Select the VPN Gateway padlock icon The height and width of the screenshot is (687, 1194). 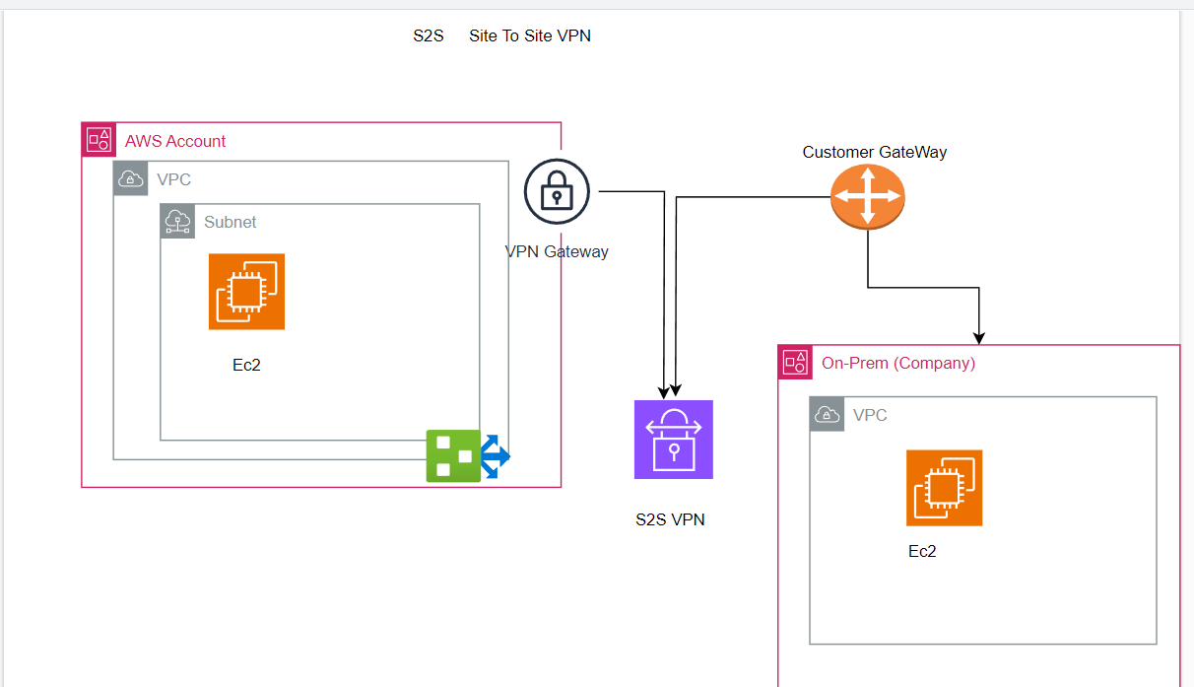557,192
